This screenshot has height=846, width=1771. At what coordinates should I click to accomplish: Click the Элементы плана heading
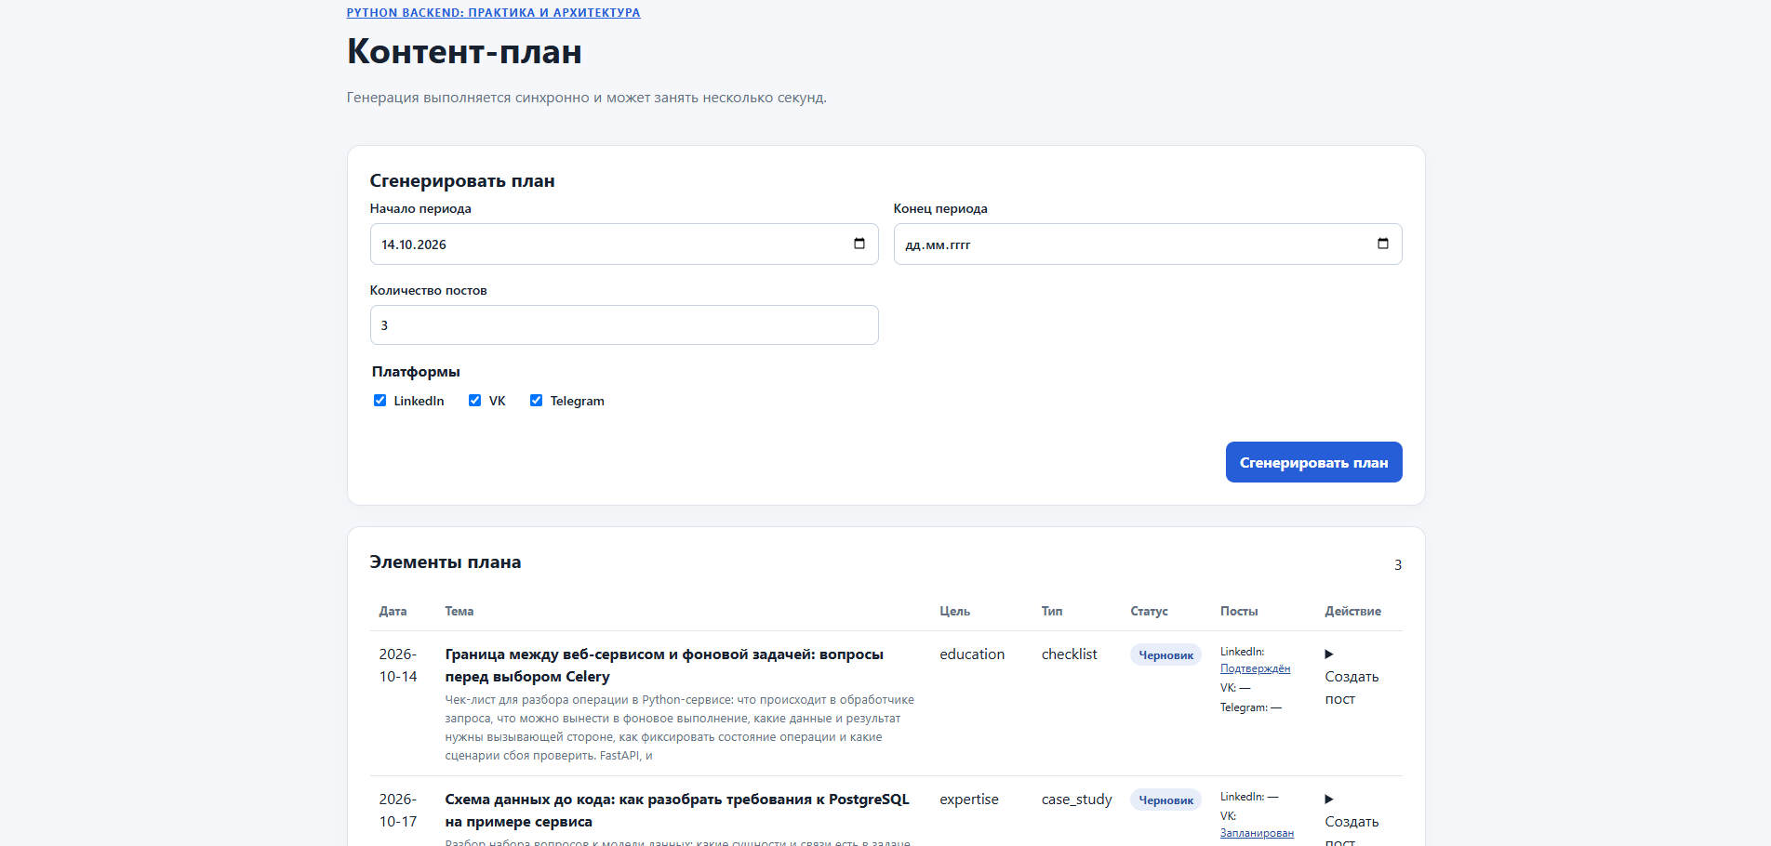tap(446, 562)
